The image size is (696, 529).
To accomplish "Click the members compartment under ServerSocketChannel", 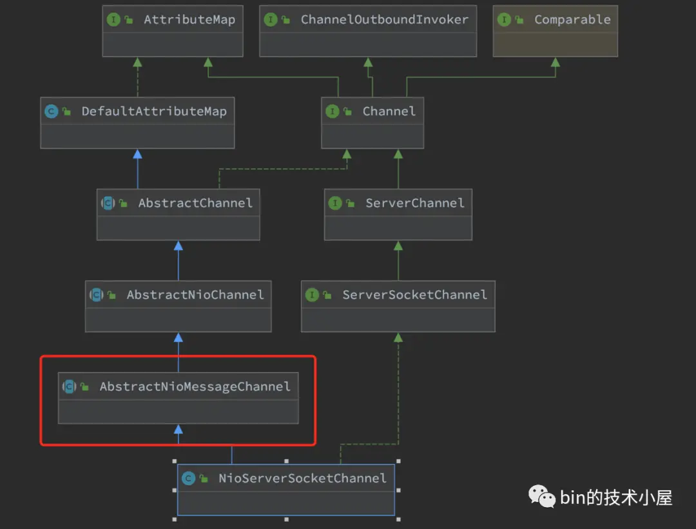I will (398, 320).
